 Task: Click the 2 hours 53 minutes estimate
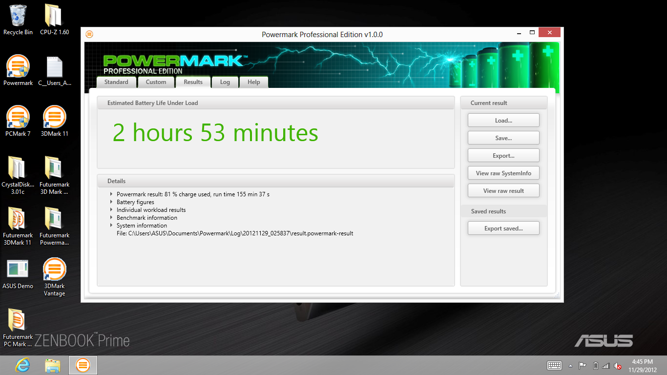(x=215, y=133)
